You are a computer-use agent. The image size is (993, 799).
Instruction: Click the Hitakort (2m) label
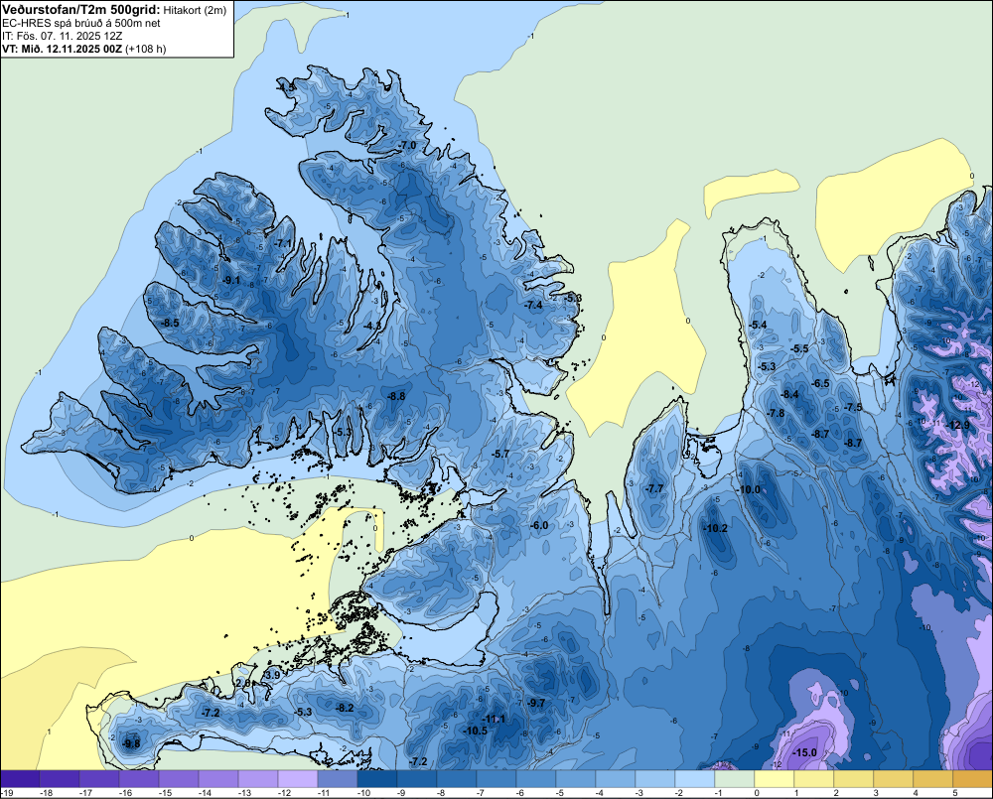point(195,10)
